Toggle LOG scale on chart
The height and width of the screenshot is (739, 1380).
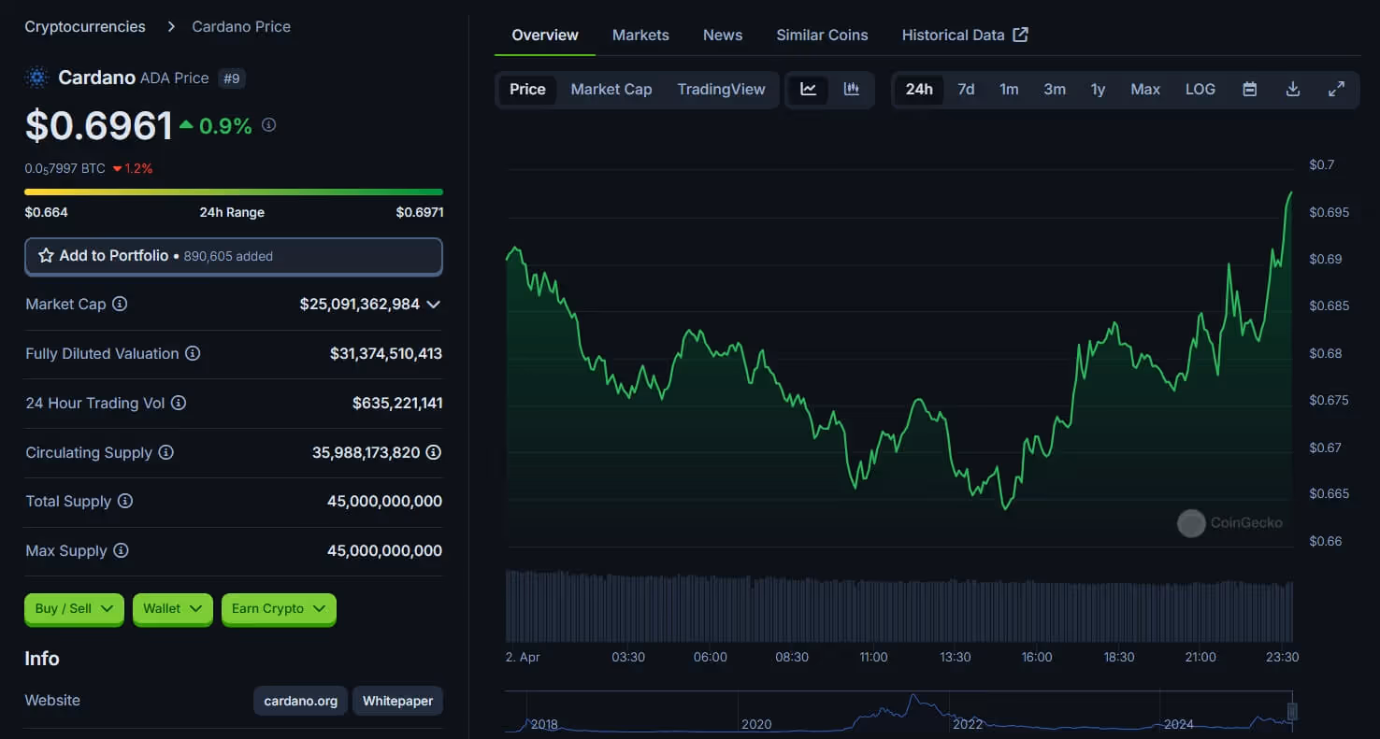coord(1200,90)
